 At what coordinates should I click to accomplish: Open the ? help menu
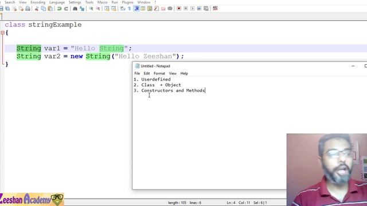[x=155, y=2]
